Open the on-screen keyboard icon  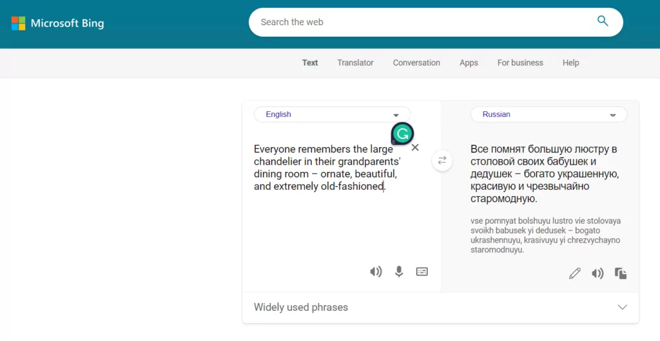pyautogui.click(x=422, y=272)
